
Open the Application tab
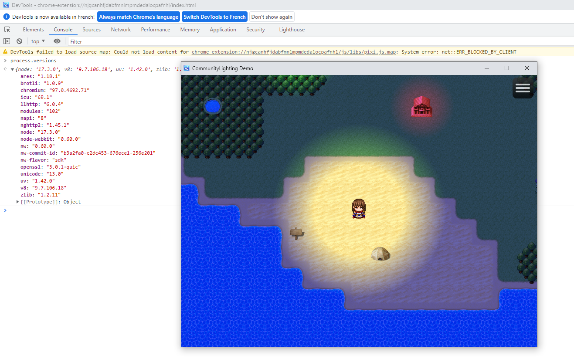coord(223,30)
